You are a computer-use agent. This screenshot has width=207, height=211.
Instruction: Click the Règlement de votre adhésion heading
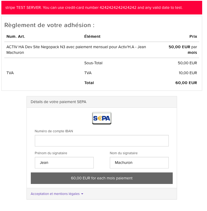49,25
